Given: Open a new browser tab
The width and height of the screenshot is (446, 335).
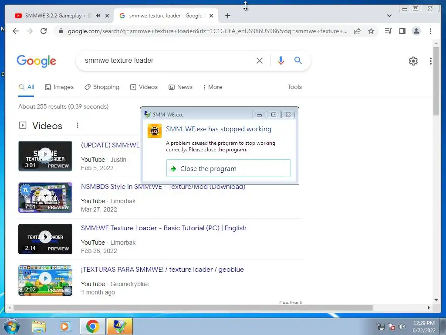Looking at the screenshot, I should pyautogui.click(x=227, y=16).
